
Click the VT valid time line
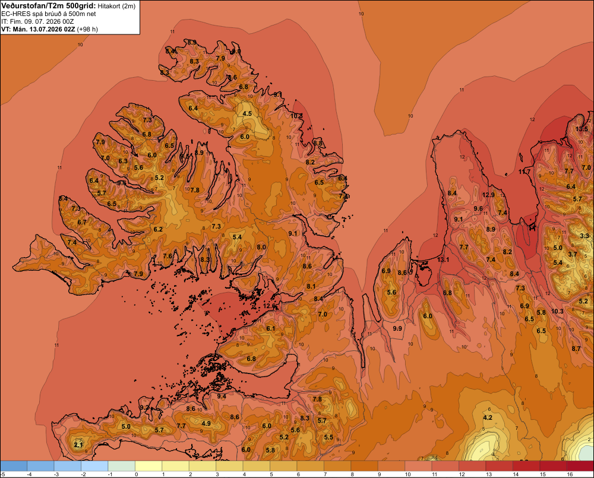coord(49,29)
